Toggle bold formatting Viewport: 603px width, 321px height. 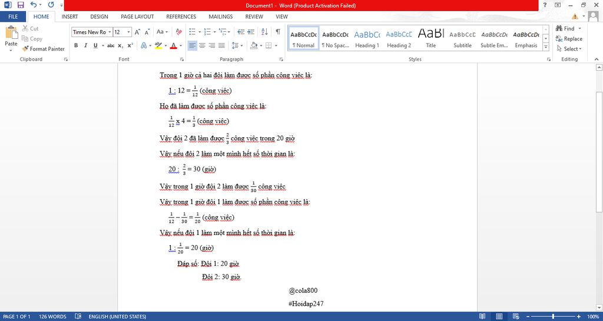76,45
